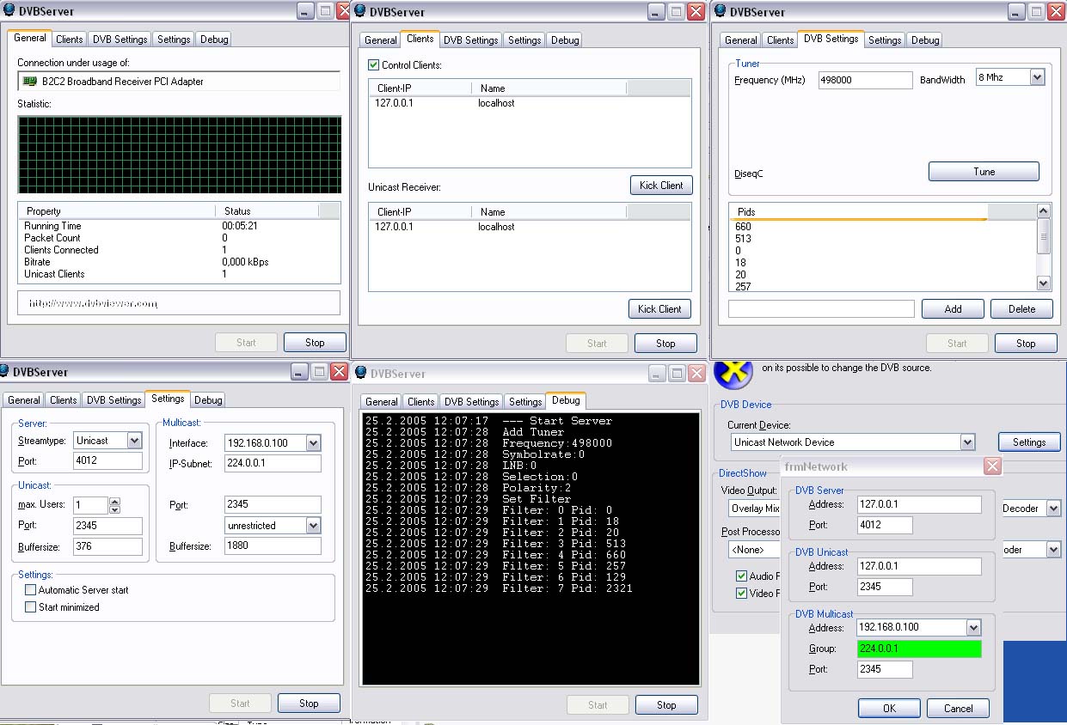Click the Pids column header
The height and width of the screenshot is (725, 1067).
point(858,211)
